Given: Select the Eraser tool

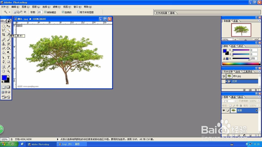Looking at the screenshot, I should 3,48.
